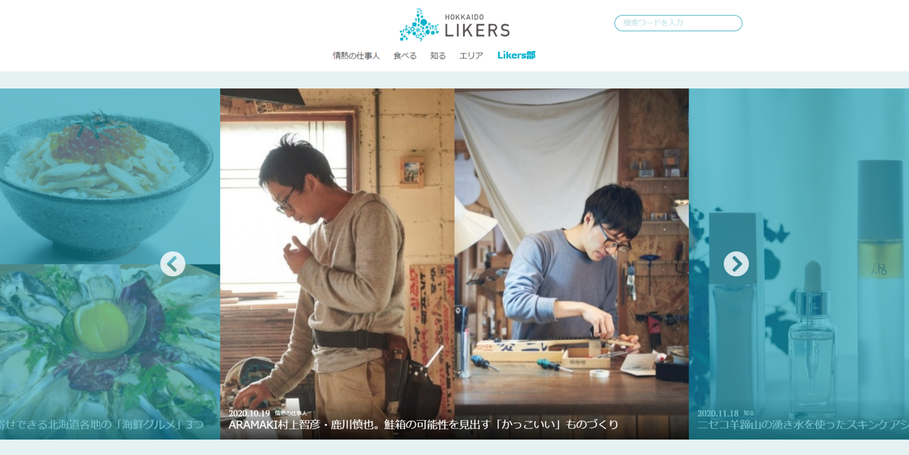Show the previous slide with left arrow

click(x=172, y=264)
